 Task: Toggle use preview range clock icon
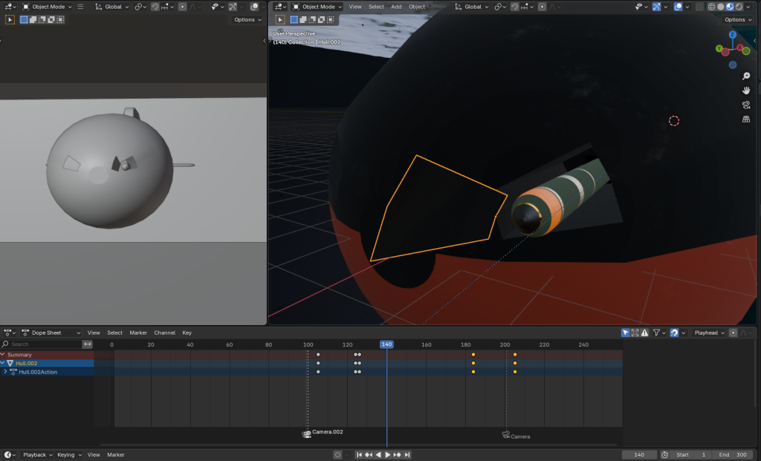point(664,455)
